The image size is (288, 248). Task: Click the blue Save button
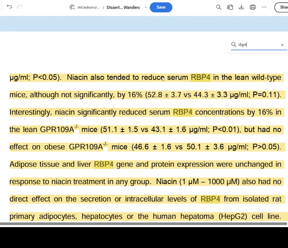(161, 7)
